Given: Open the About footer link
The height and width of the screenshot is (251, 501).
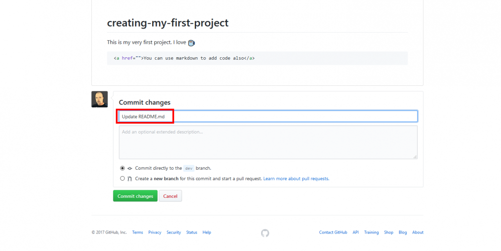Looking at the screenshot, I should click(418, 232).
